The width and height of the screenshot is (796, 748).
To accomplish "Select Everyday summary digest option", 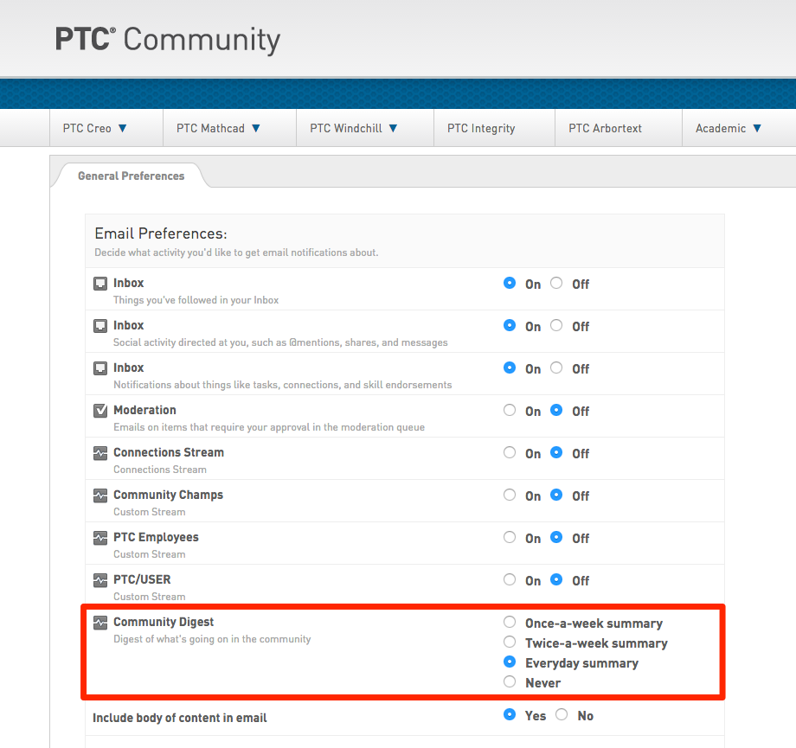I will (510, 662).
